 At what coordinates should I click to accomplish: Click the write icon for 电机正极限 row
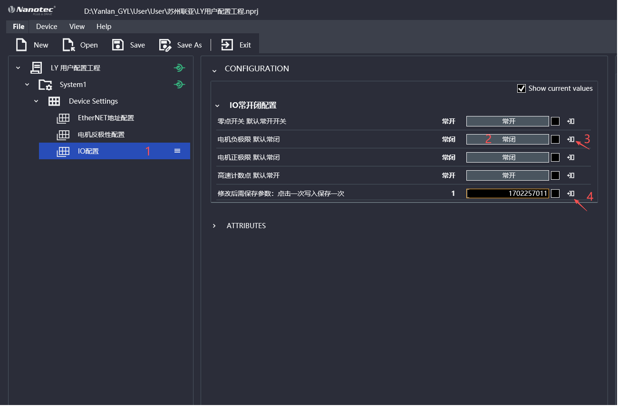pyautogui.click(x=571, y=157)
